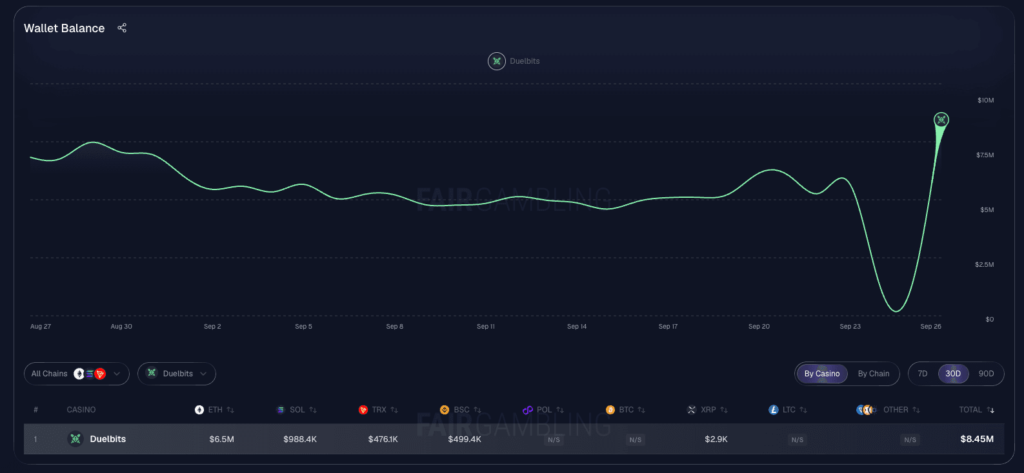The image size is (1024, 473).
Task: Sort table by TOTAL column arrows
Action: point(990,410)
